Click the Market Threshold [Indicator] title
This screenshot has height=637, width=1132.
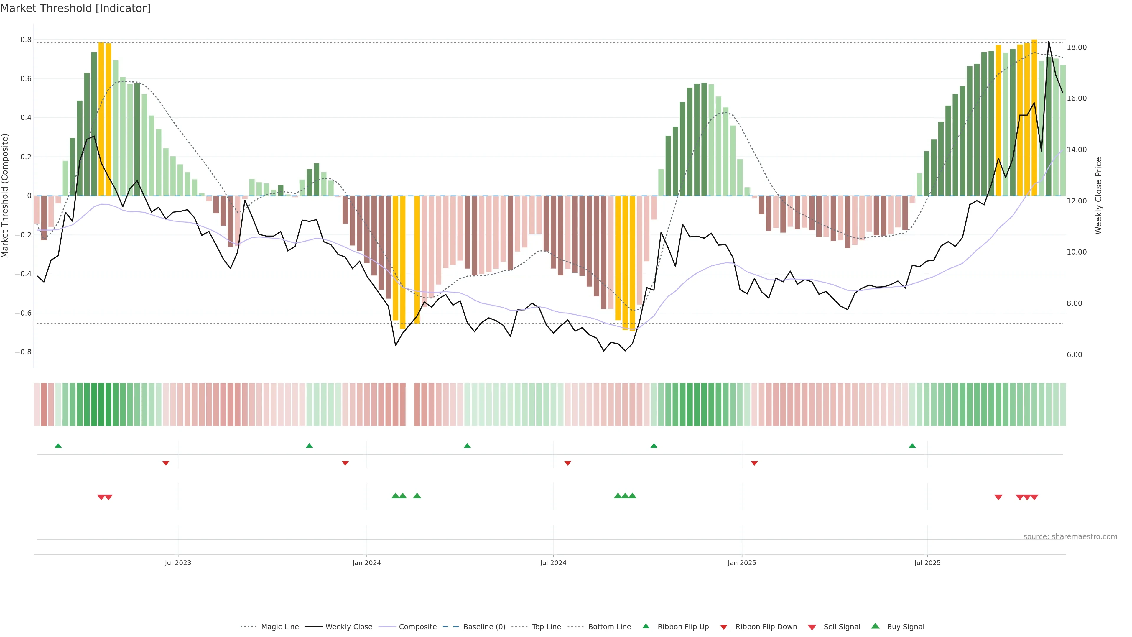pos(75,8)
